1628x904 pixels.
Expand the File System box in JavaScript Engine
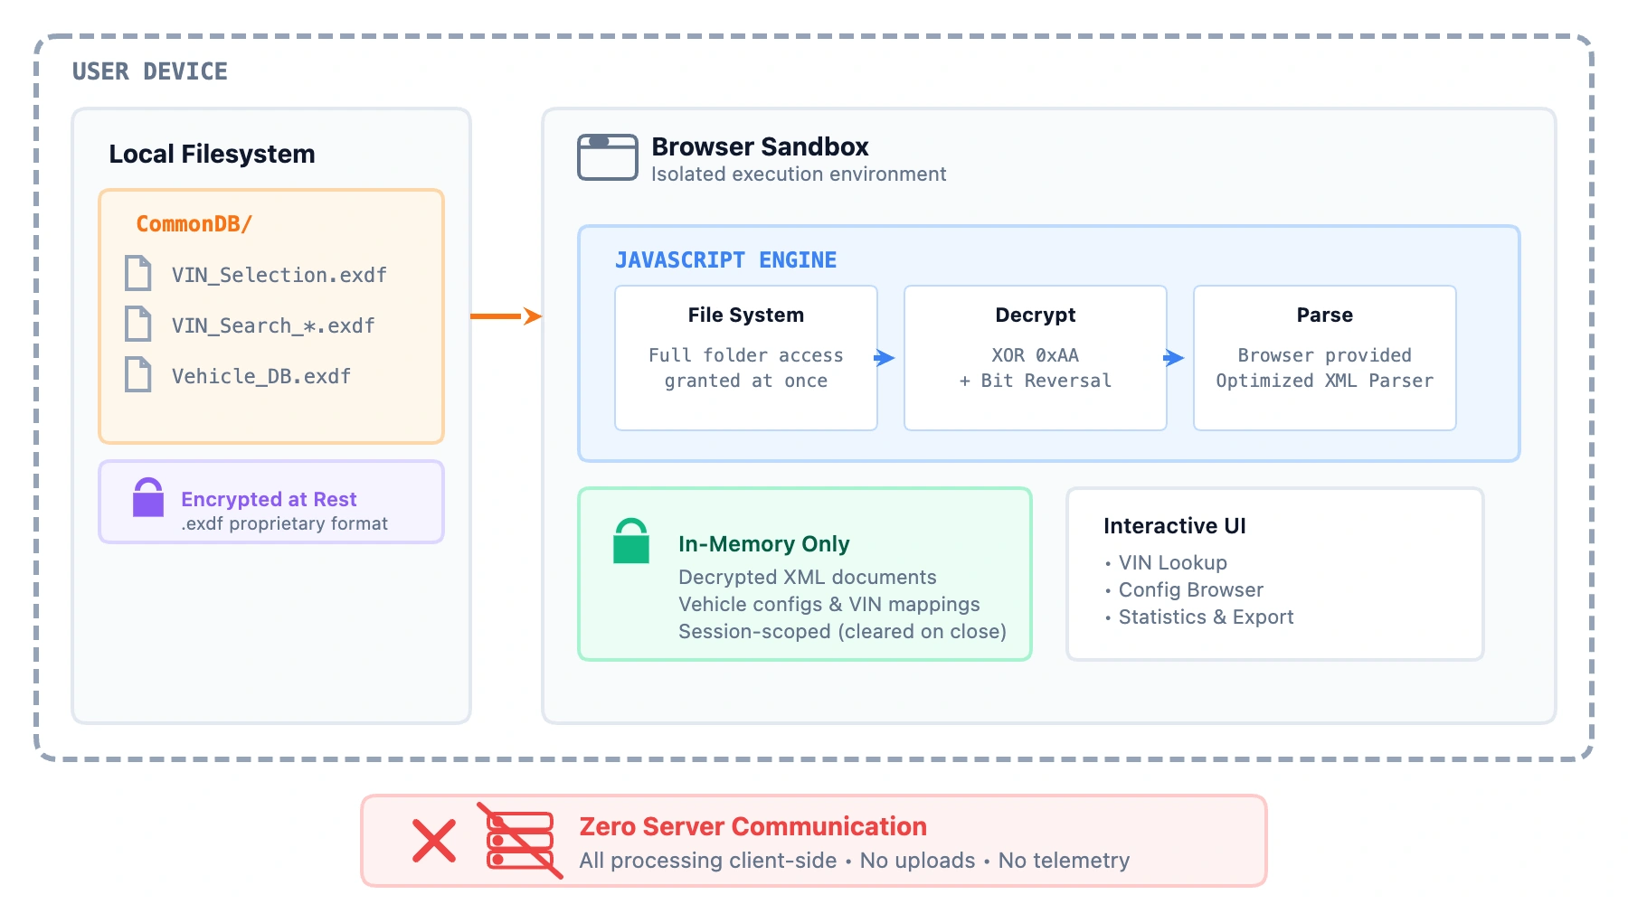(744, 357)
